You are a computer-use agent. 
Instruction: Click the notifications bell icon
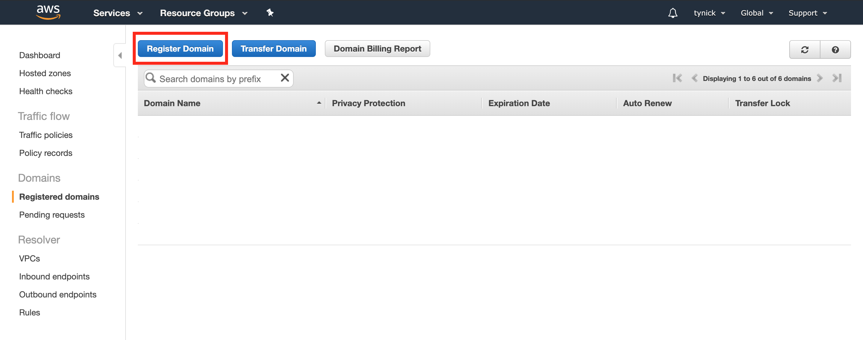[673, 13]
